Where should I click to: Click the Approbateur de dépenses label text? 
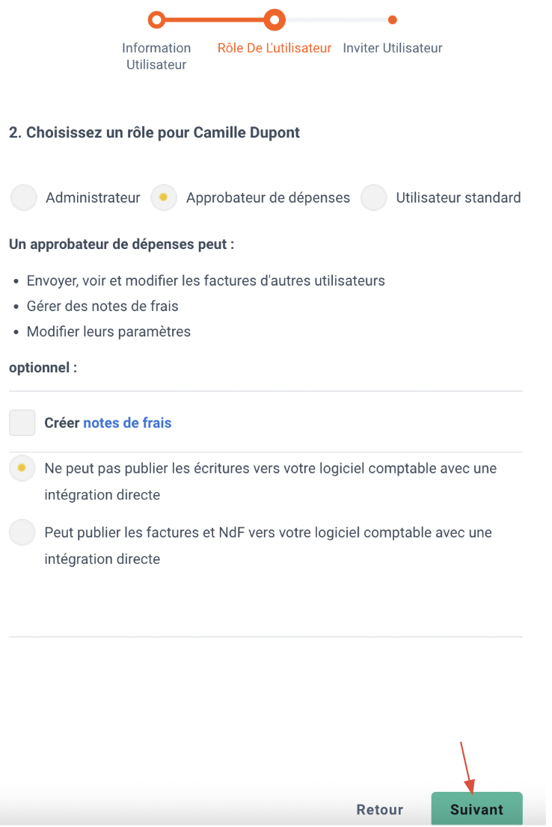tap(268, 198)
